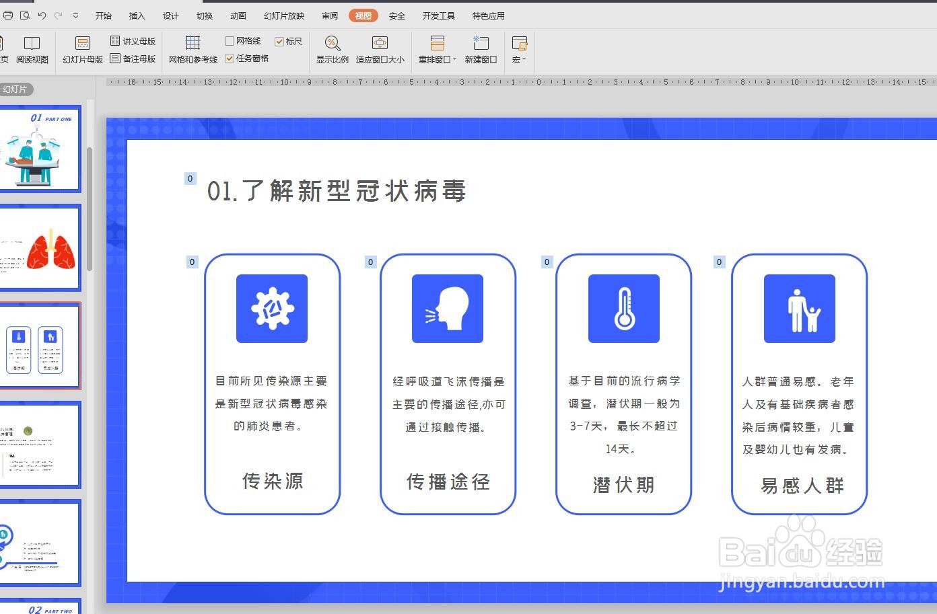Image resolution: width=937 pixels, height=614 pixels.
Task: Open the 幻灯片放映 tab
Action: [284, 15]
